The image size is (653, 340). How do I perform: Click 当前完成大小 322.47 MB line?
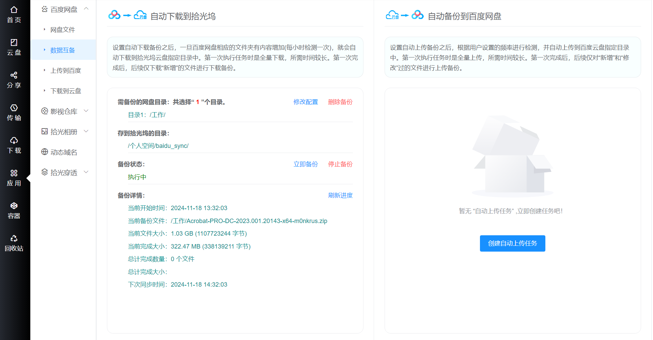coord(189,247)
